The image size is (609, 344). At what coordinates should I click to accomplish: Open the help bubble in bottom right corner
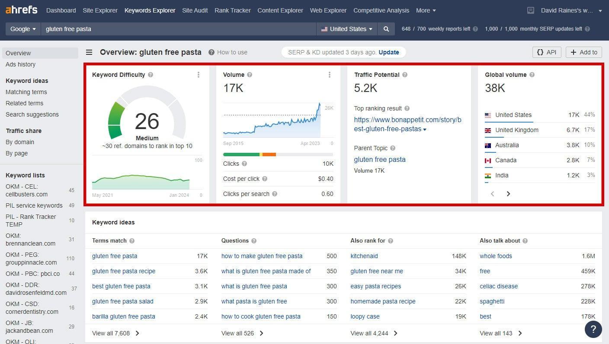click(x=593, y=329)
